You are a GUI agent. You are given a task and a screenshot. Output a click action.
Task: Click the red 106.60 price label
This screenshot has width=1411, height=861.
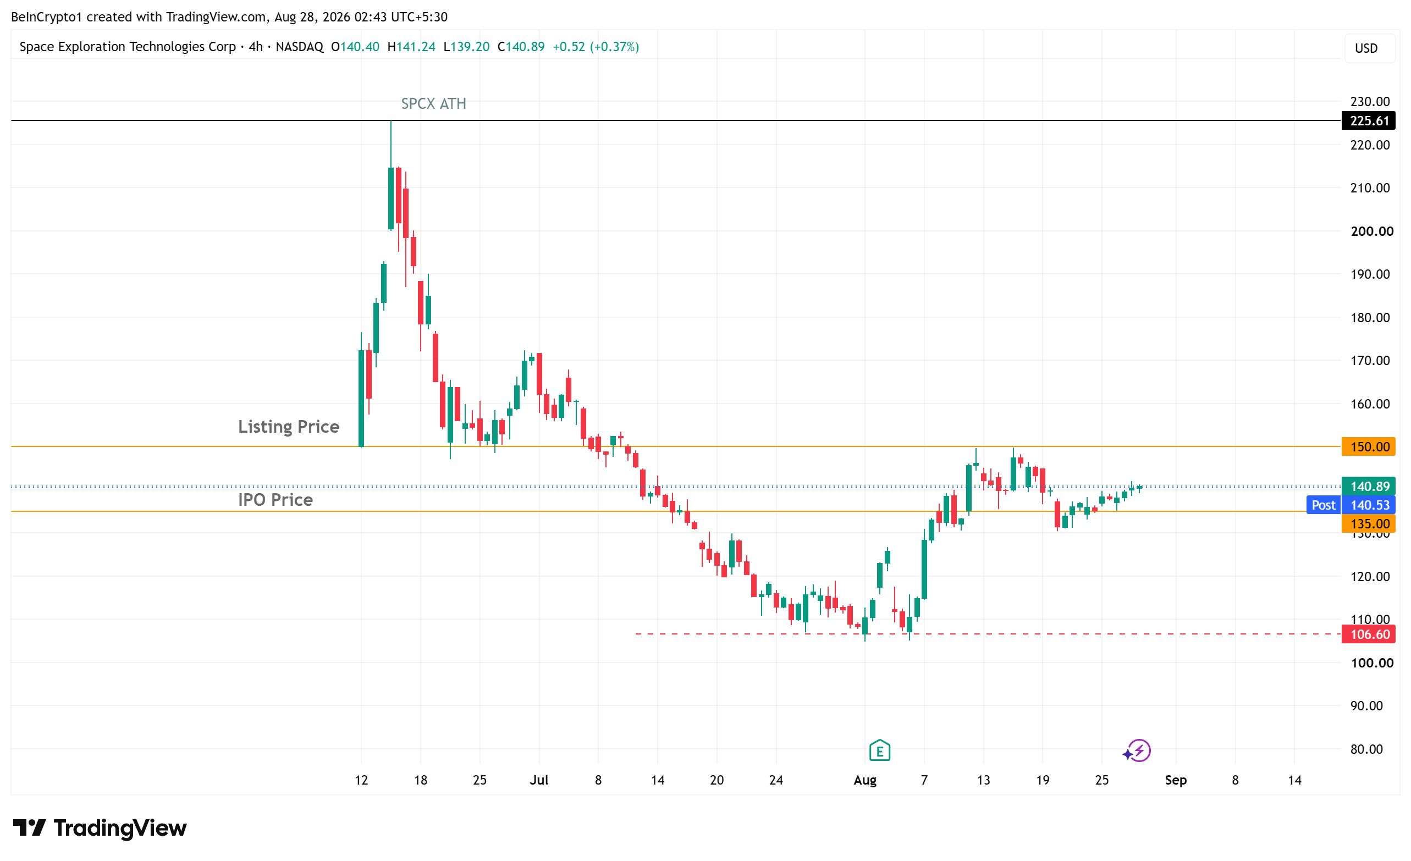[1369, 634]
